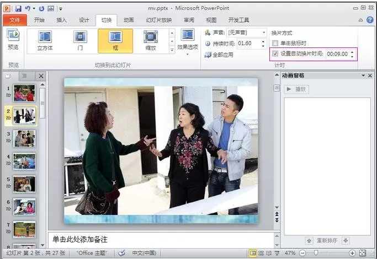Select slide 5 thumbnail
Image resolution: width=377 pixels, height=259 pixels.
(x=24, y=184)
